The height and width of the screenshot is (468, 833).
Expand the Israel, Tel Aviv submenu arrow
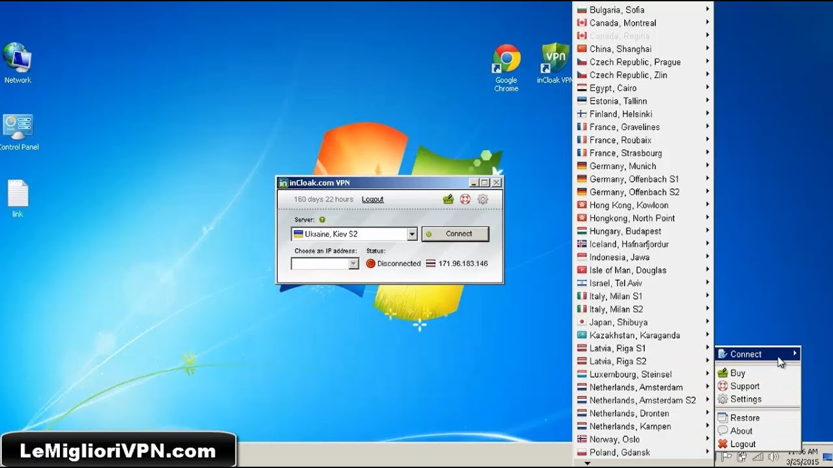tap(707, 283)
